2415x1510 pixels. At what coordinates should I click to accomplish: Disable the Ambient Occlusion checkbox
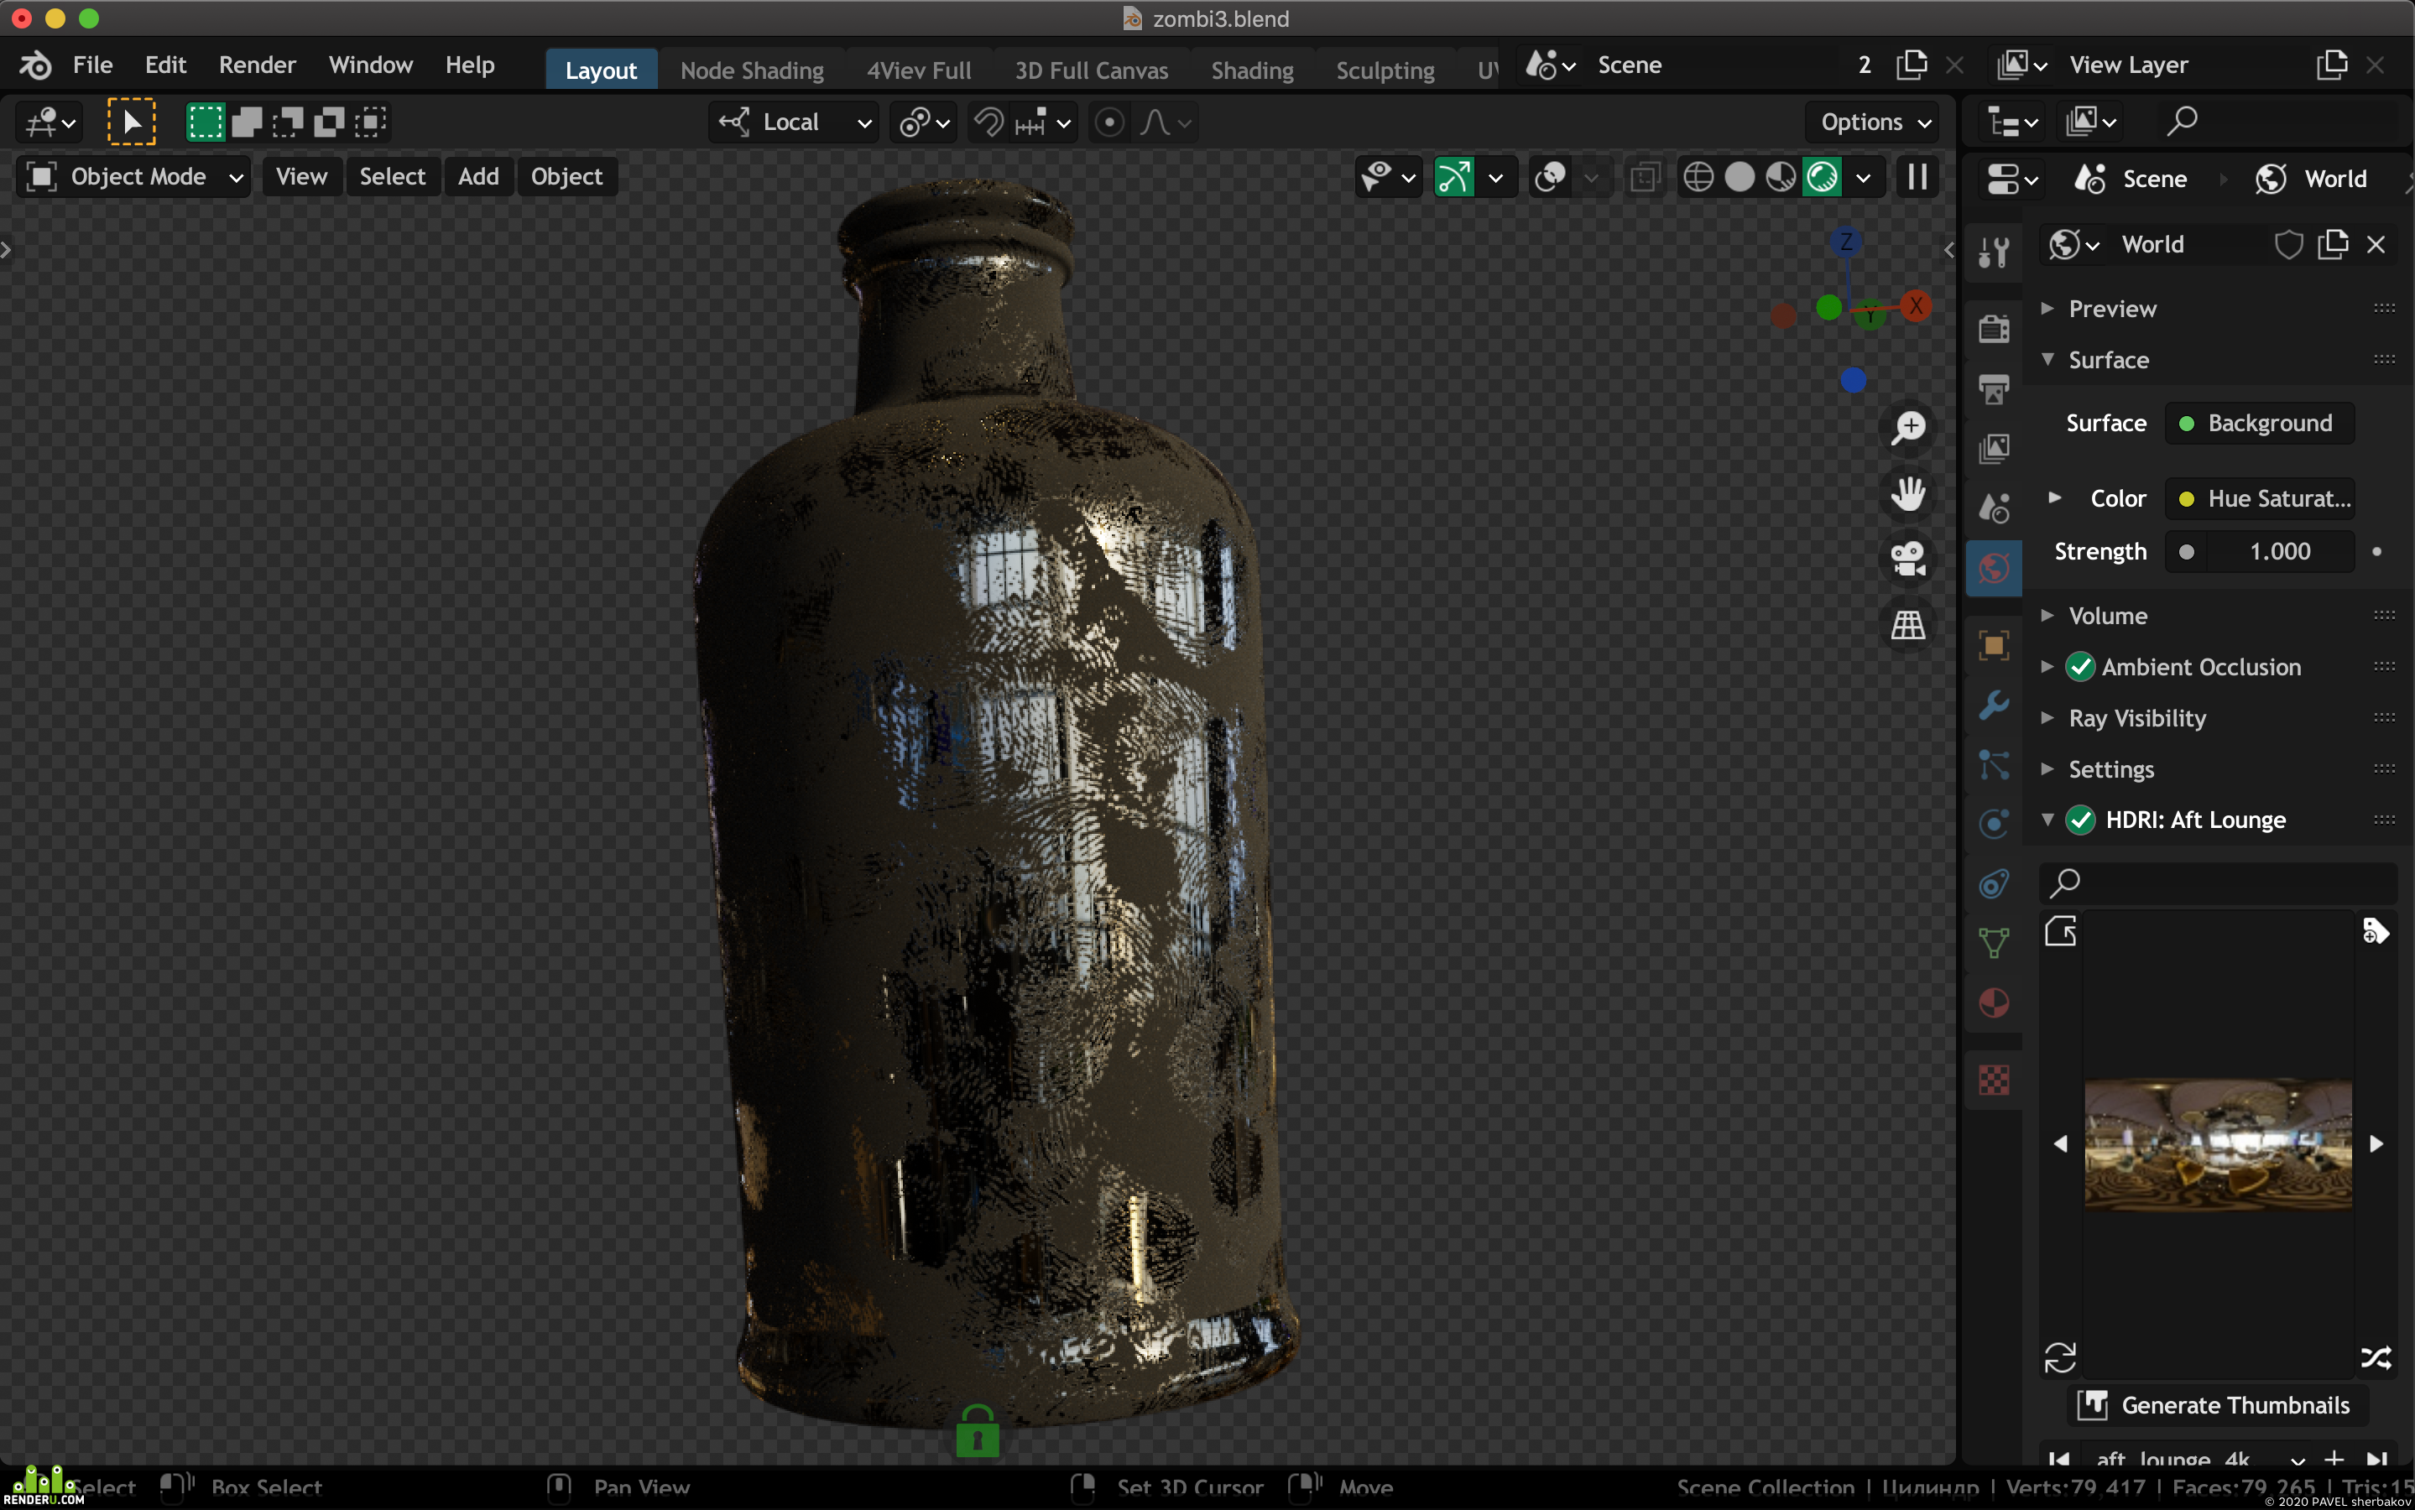click(2080, 667)
